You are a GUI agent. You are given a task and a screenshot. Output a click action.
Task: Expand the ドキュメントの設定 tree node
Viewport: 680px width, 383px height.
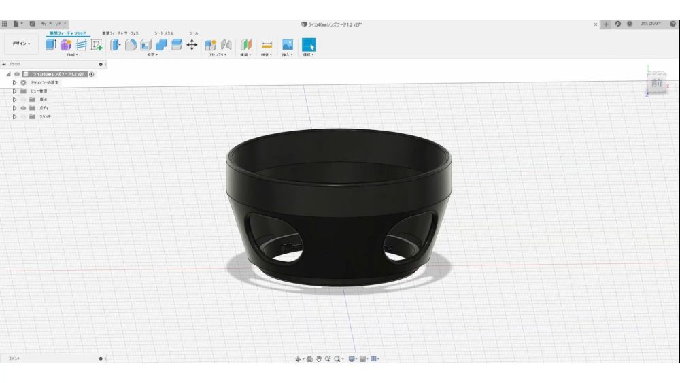point(14,82)
